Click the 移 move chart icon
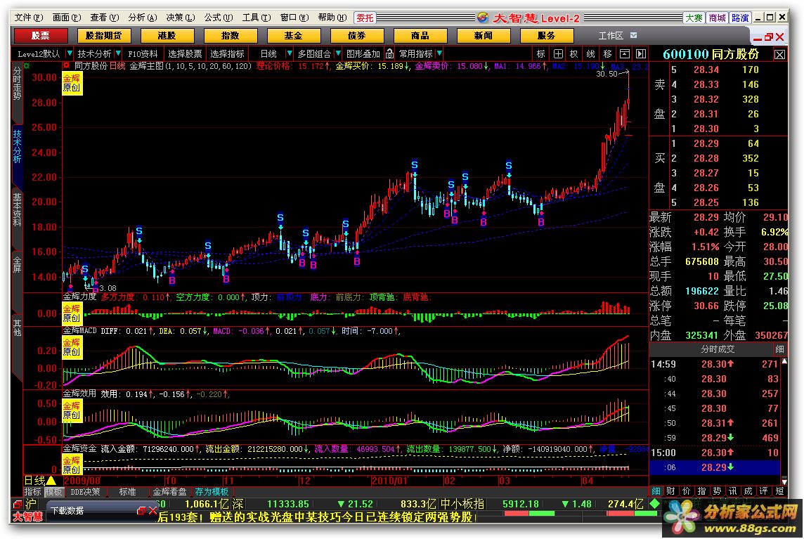Screen dimensions: 804x539 (607, 53)
